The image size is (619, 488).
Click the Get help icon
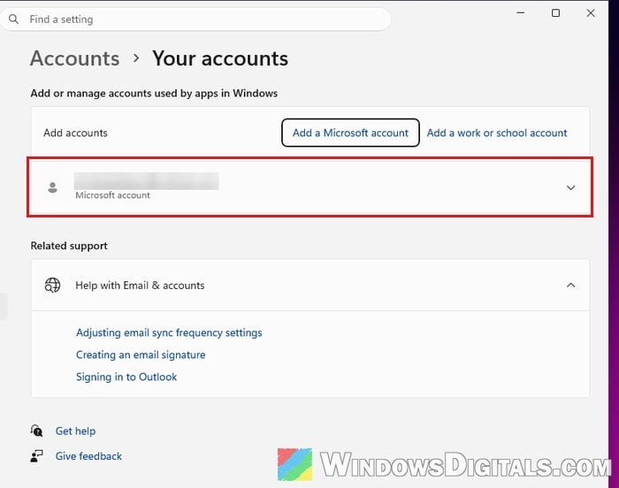[x=37, y=431]
